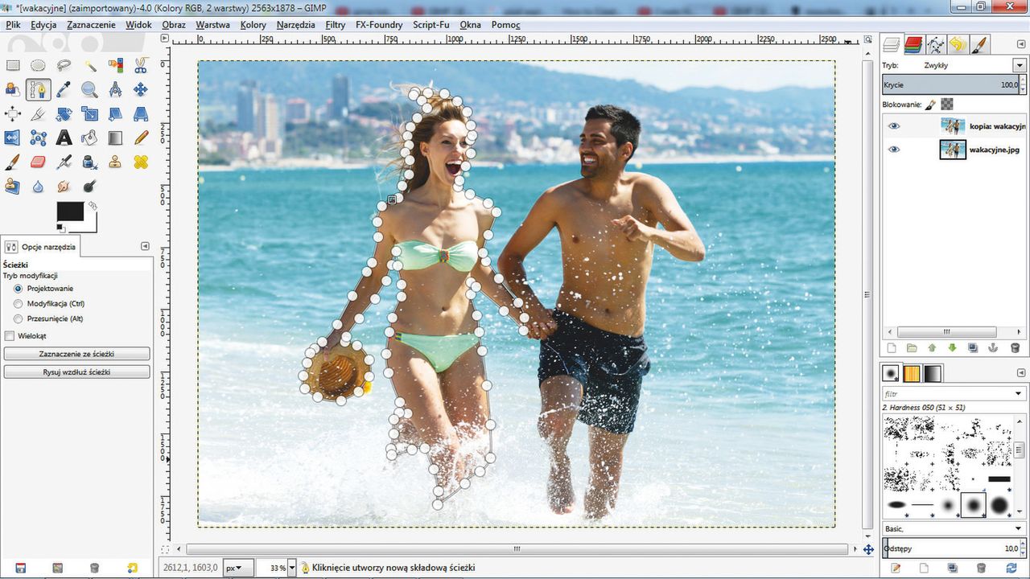The width and height of the screenshot is (1030, 579).
Task: Activate the Select by Color tool
Action: point(115,65)
